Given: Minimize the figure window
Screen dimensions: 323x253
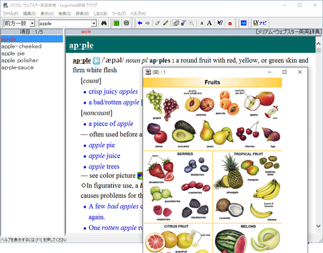Looking at the screenshot, I should pos(269,72).
